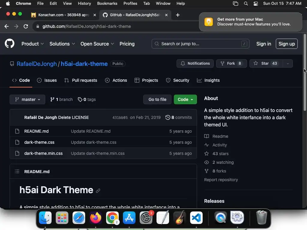Viewport: 307px width, 230px height.
Task: Switch to the Projects tab
Action: pos(146,80)
